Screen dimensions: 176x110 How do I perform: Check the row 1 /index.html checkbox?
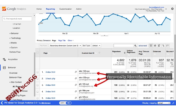pyautogui.click(x=38, y=72)
